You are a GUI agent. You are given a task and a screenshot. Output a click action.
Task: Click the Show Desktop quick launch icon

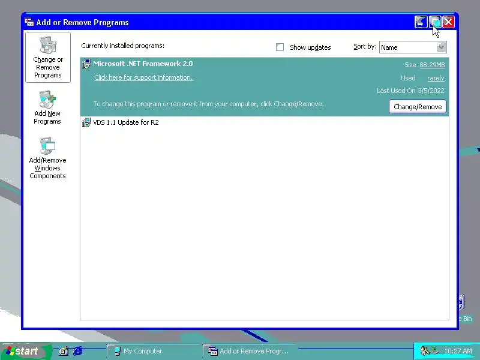[64, 351]
